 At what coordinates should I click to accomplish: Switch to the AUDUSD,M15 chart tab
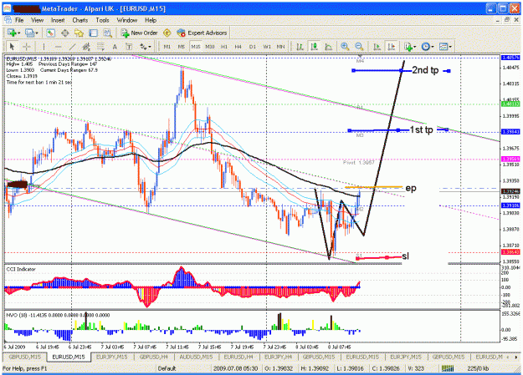tap(196, 357)
